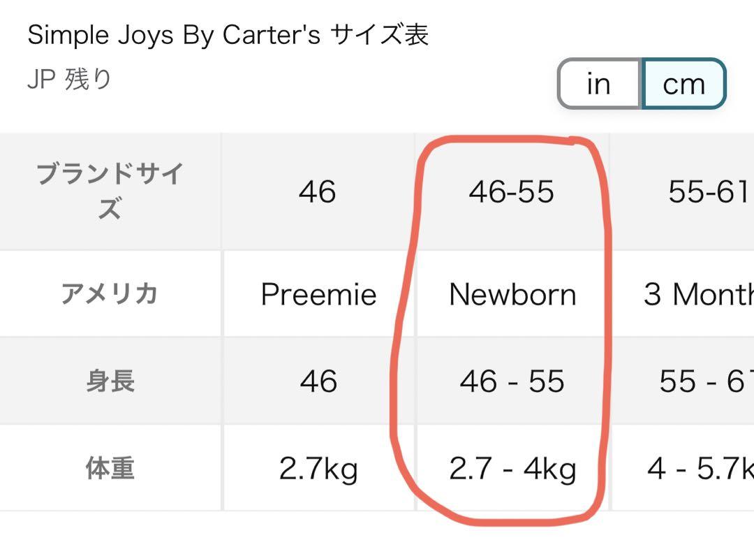The image size is (754, 547).
Task: Click the Preemie height 46 cell
Action: 318,381
